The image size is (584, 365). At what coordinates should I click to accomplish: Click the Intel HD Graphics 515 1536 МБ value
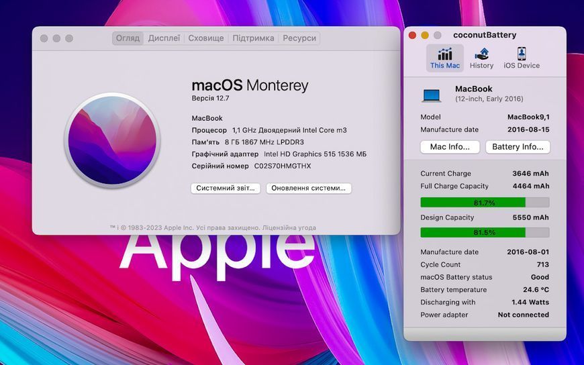(x=315, y=154)
